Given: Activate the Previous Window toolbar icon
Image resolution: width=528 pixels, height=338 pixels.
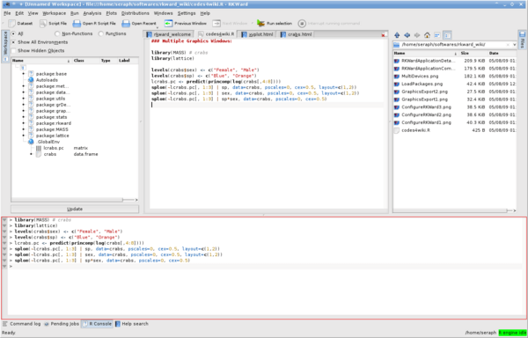Looking at the screenshot, I should pos(168,24).
